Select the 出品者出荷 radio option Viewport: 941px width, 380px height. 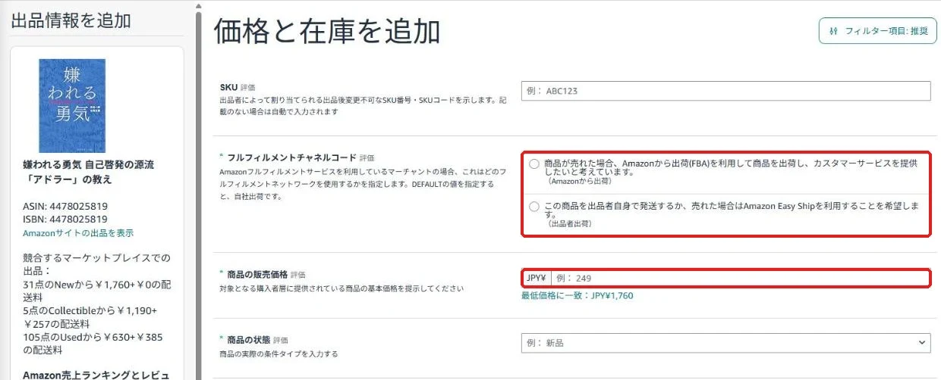coord(534,207)
